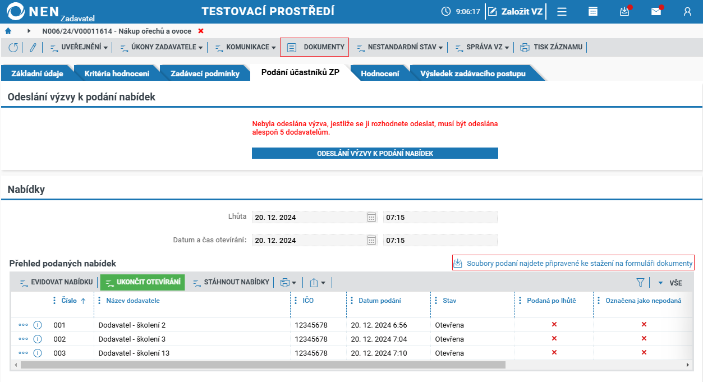Click the scrollbar right arrow

(688, 365)
